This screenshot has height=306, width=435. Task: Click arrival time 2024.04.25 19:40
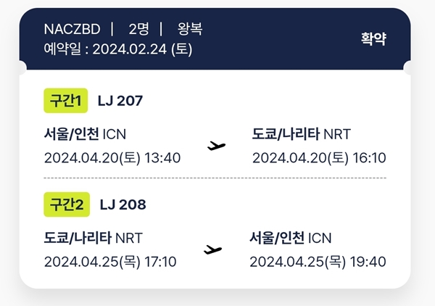[318, 262]
